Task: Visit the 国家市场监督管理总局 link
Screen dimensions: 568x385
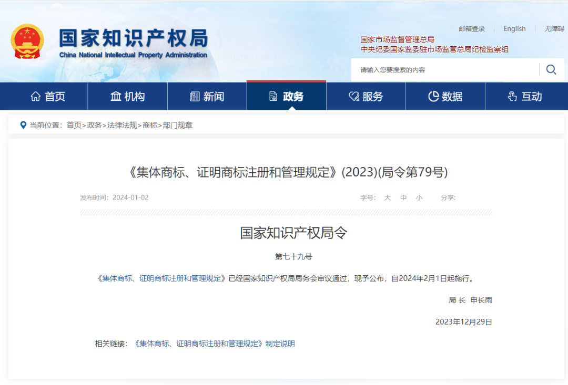Action: (397, 39)
